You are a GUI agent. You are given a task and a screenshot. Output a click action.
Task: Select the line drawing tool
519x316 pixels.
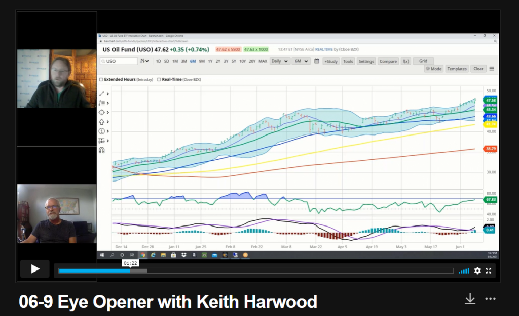point(101,94)
